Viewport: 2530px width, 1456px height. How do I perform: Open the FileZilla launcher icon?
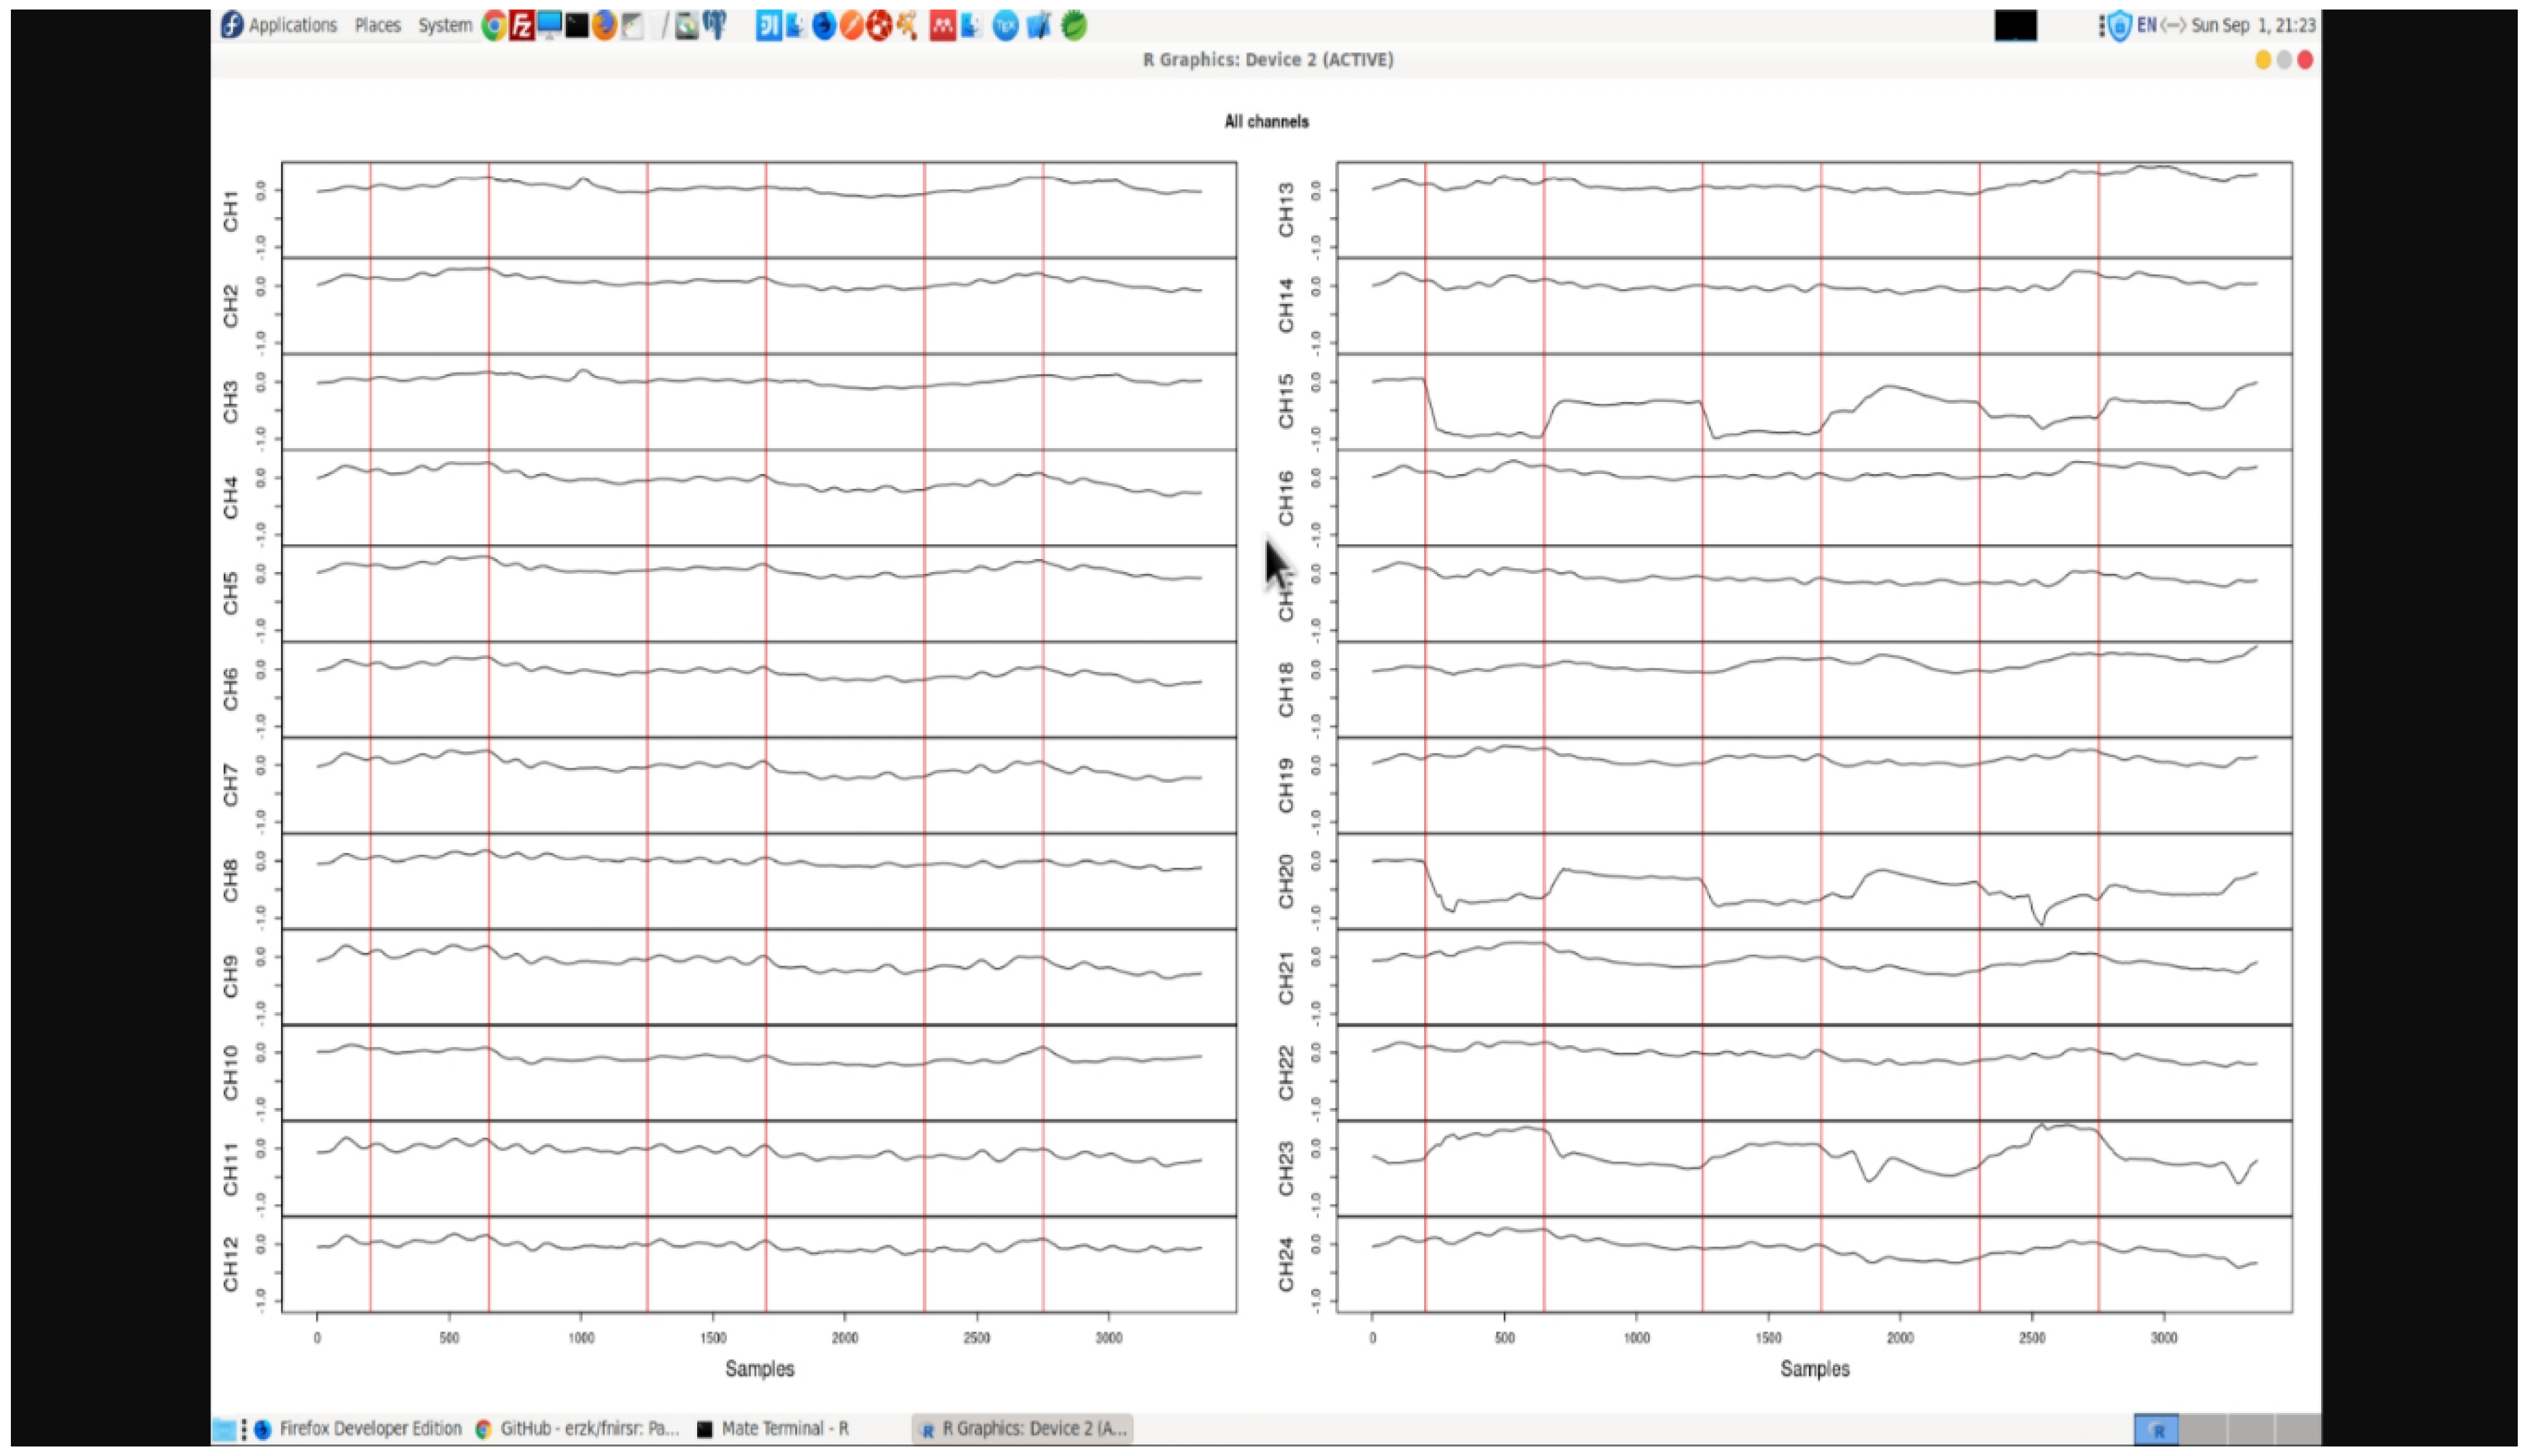tap(521, 26)
